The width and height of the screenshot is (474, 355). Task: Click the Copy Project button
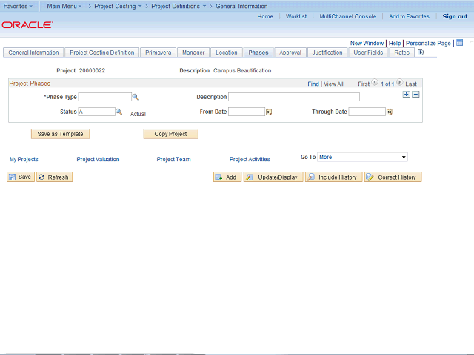click(x=170, y=134)
